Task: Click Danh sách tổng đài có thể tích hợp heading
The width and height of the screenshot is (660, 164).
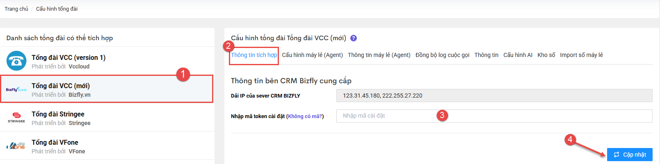Action: click(x=59, y=38)
